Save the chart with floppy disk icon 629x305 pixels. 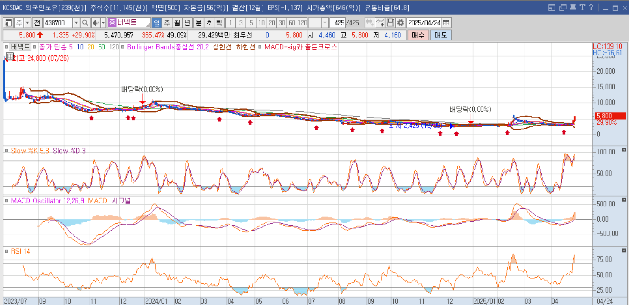(x=390, y=23)
